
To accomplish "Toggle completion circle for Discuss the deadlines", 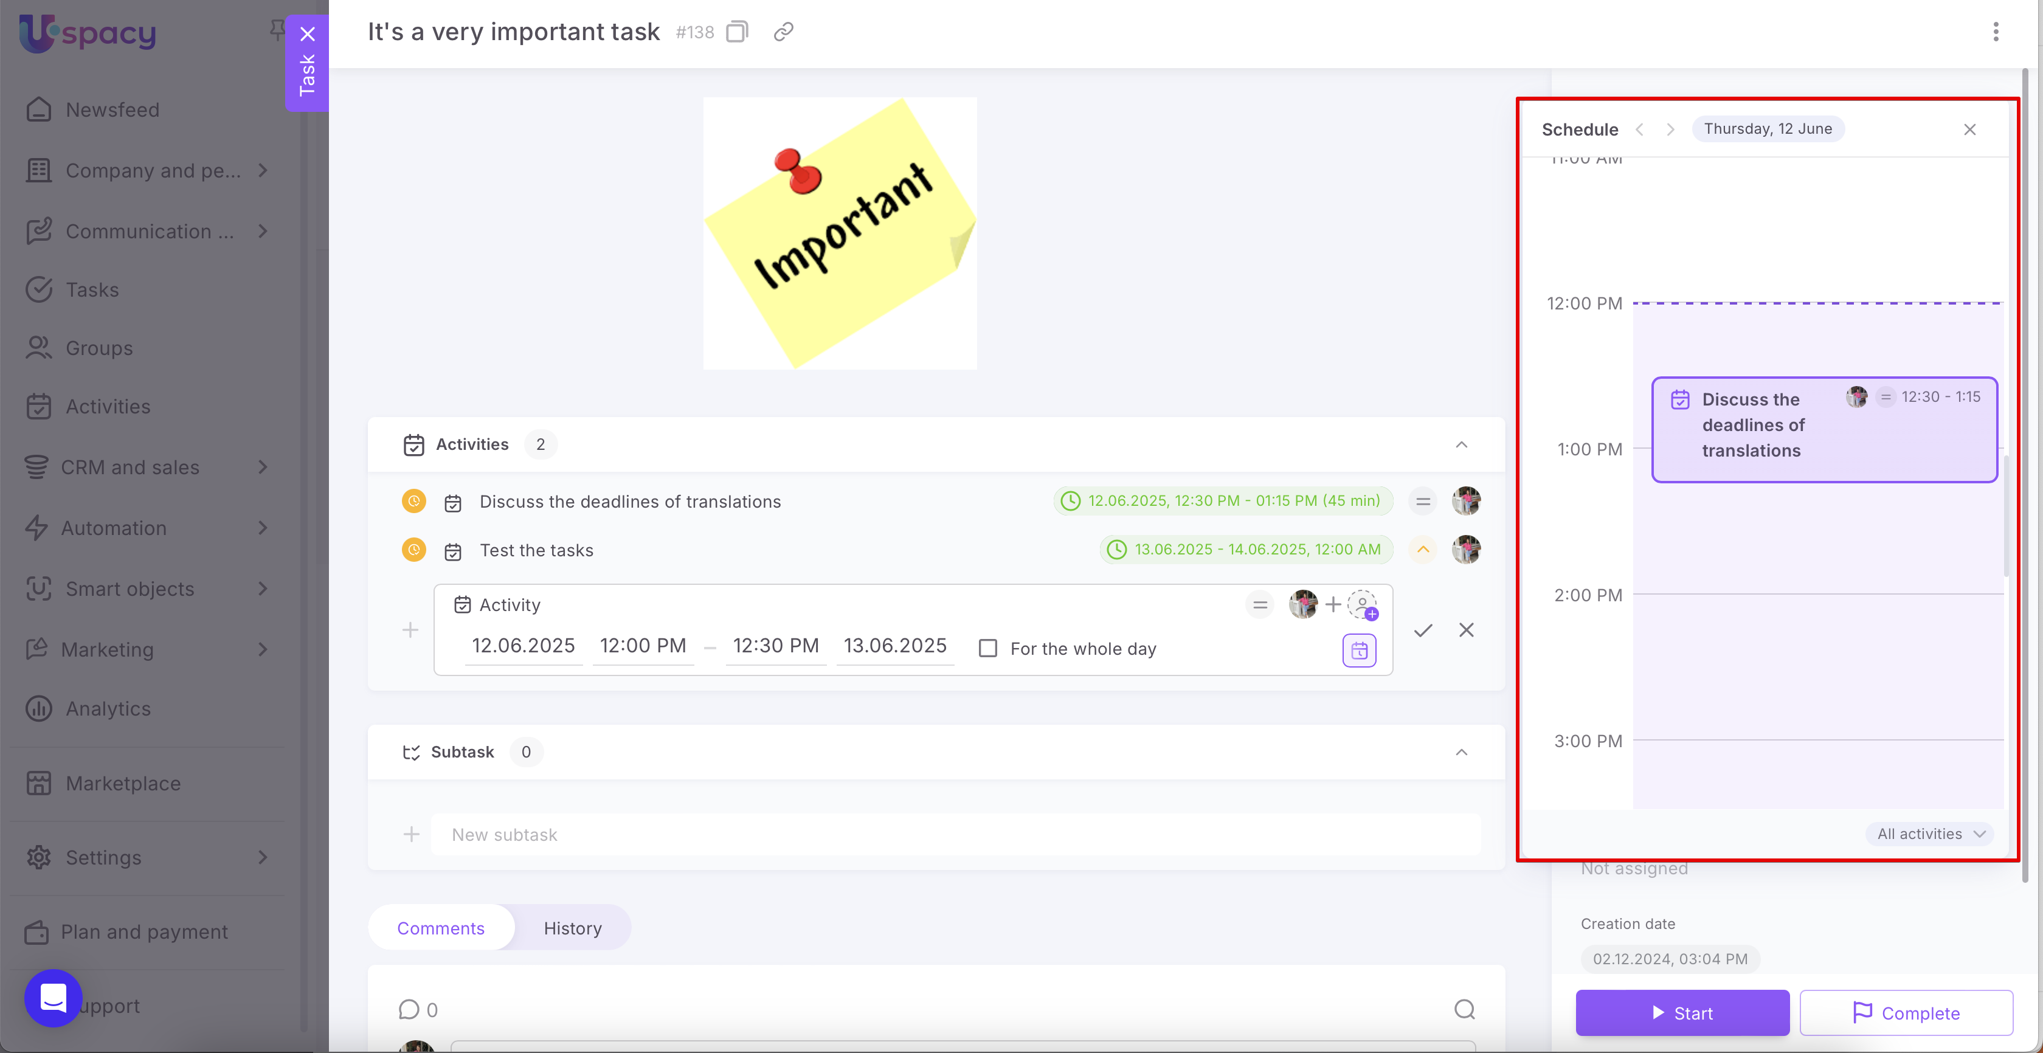I will pyautogui.click(x=414, y=501).
